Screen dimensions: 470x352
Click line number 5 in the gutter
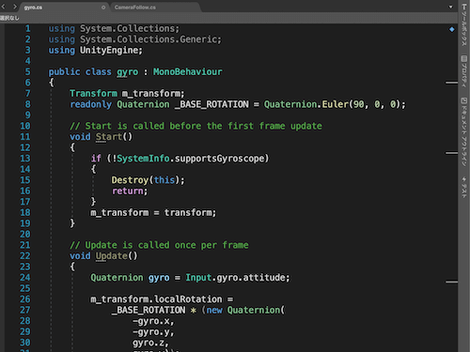[27, 71]
